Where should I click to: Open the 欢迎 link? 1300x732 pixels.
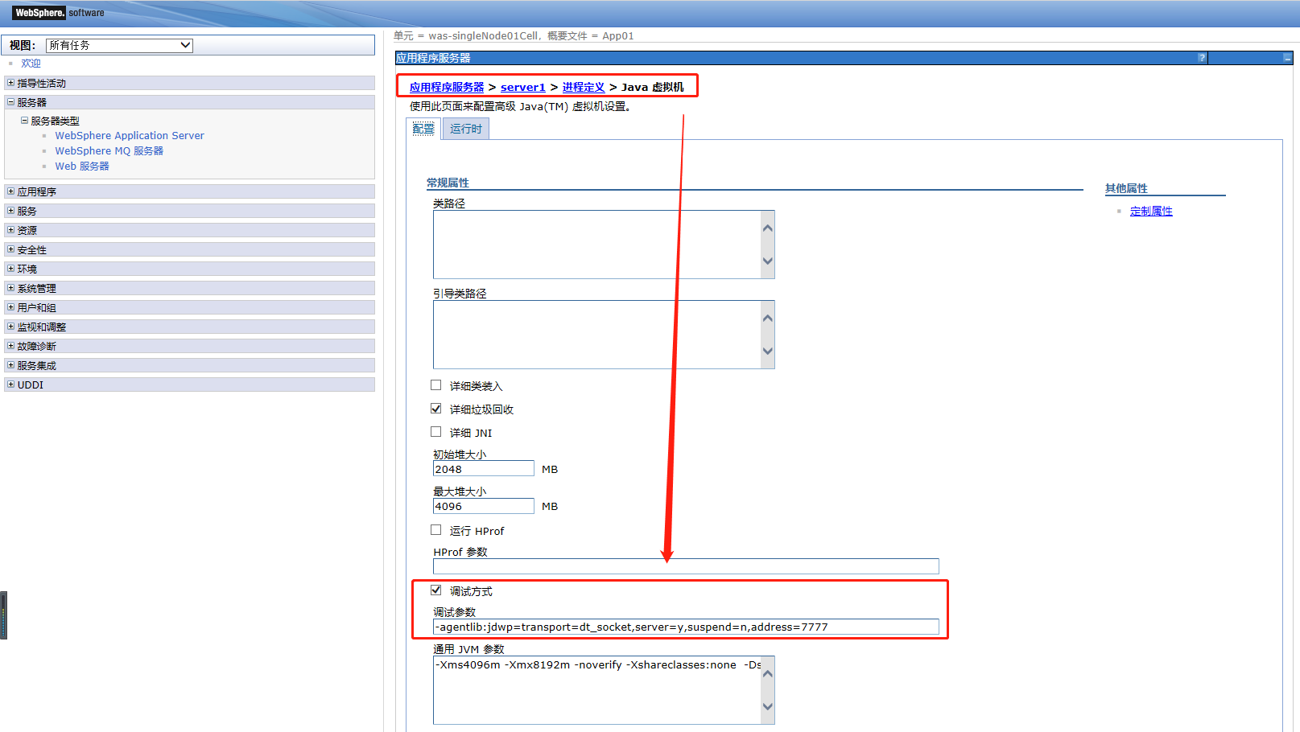[31, 64]
